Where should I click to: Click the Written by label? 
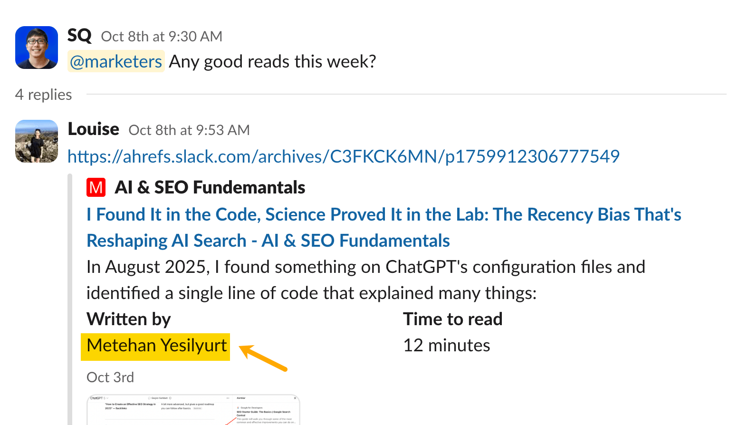[128, 319]
